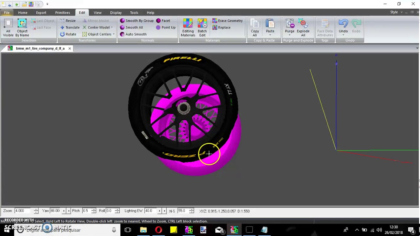The height and width of the screenshot is (236, 420).
Task: Increase Yaw with right arrow
Action: coord(69,211)
